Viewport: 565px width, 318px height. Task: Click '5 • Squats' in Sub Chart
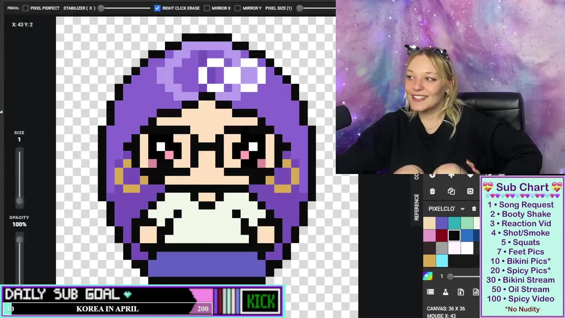point(520,242)
